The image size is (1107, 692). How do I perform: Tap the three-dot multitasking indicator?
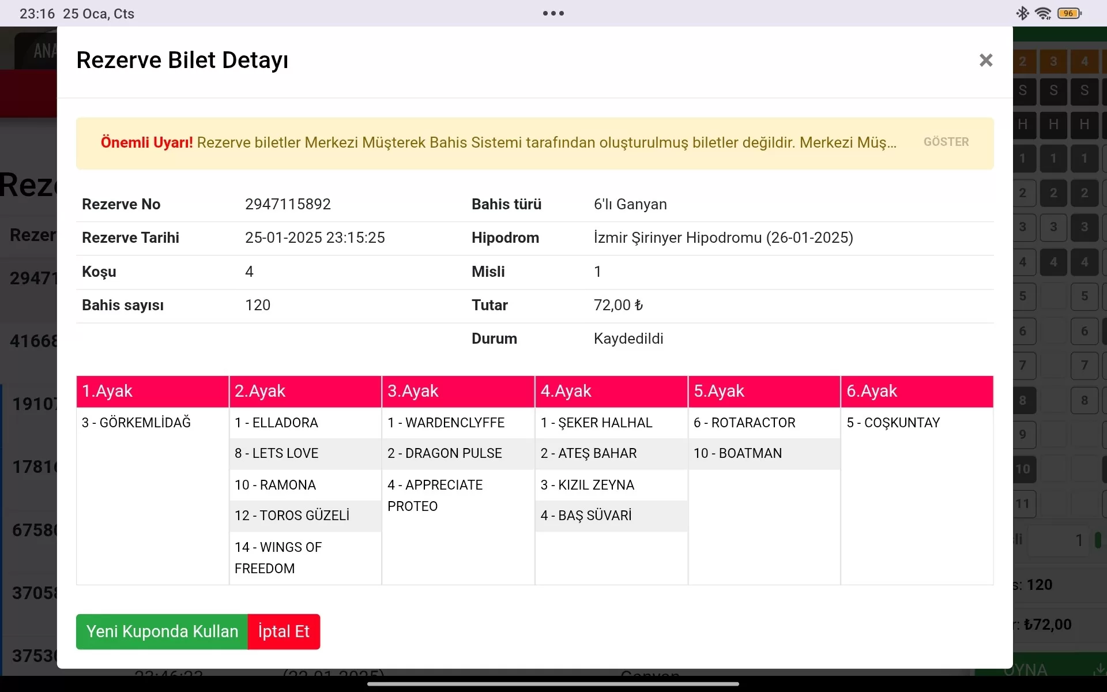click(x=553, y=13)
